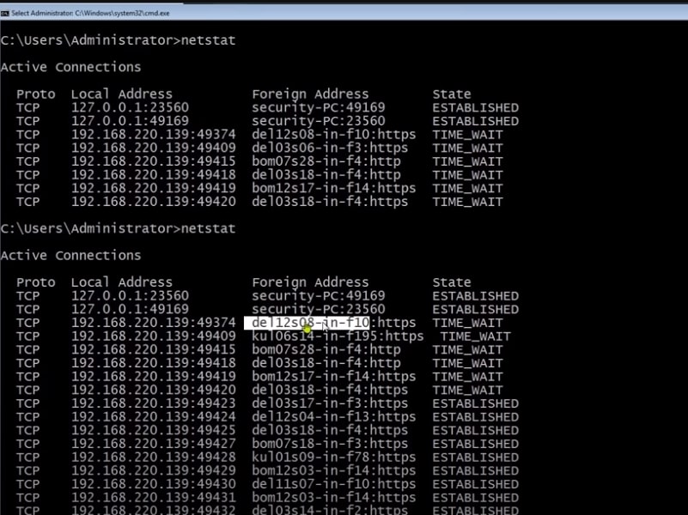Click the del11s07-in-f10:https entry
Image resolution: width=688 pixels, height=515 pixels.
coord(333,484)
